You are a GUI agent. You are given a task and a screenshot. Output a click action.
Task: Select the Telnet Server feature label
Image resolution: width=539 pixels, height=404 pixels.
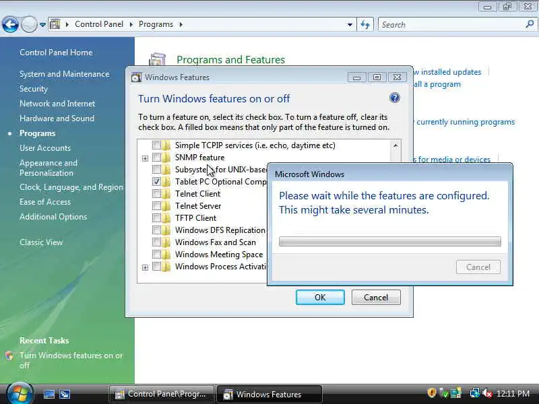point(198,206)
